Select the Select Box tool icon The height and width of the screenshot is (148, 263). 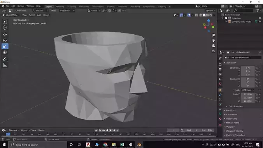(5, 22)
